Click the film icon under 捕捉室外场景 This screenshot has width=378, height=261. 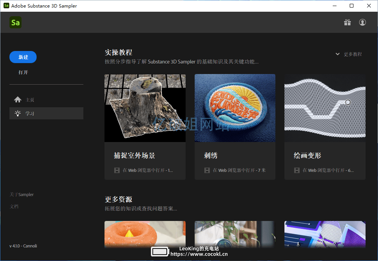(117, 170)
